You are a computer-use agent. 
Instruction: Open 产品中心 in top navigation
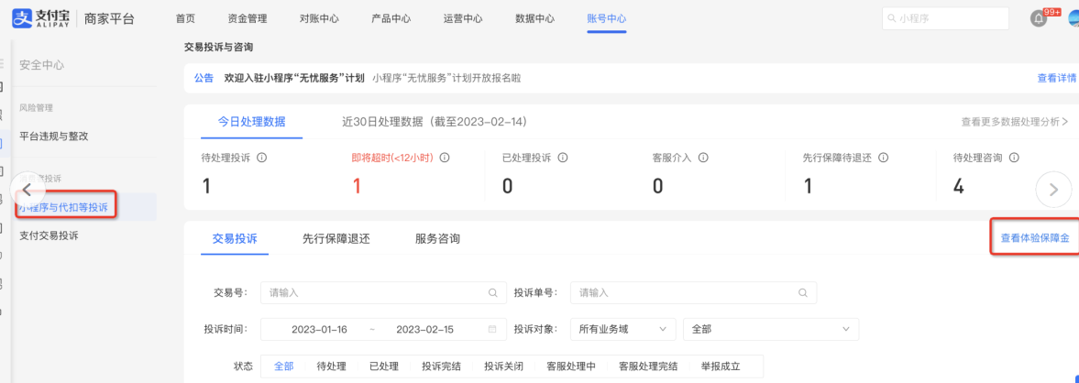(x=391, y=18)
